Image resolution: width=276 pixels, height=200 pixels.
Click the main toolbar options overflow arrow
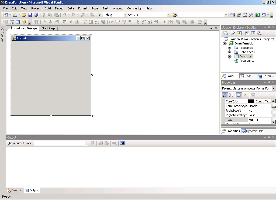coord(272,16)
